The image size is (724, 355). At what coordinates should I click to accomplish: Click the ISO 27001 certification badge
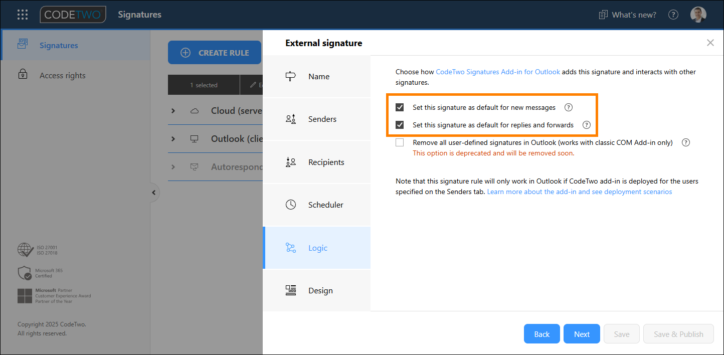[x=38, y=250]
